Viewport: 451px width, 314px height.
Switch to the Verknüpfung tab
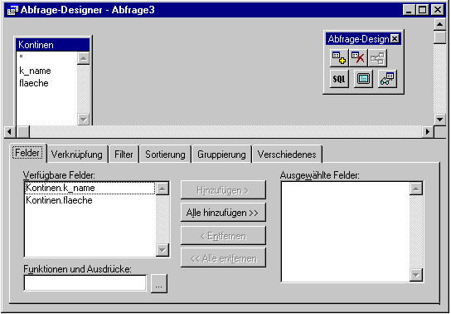tap(77, 155)
